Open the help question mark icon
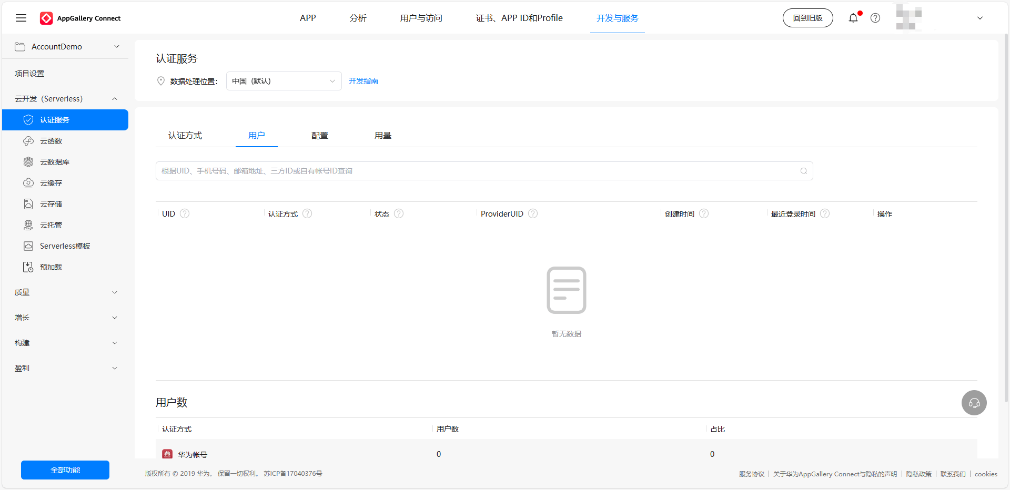 (875, 18)
